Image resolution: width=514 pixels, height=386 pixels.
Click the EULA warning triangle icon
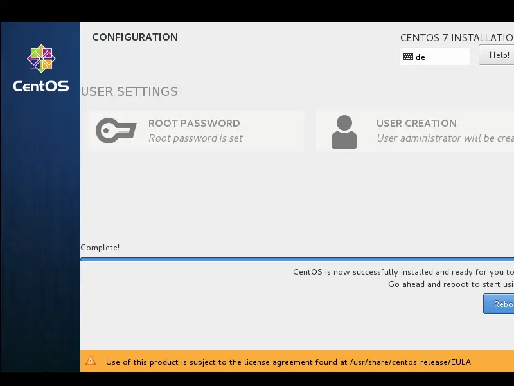click(91, 362)
